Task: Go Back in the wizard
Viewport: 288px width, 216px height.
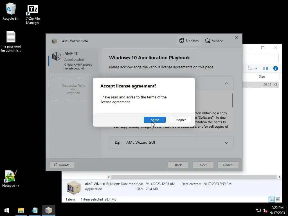Action: point(178,165)
